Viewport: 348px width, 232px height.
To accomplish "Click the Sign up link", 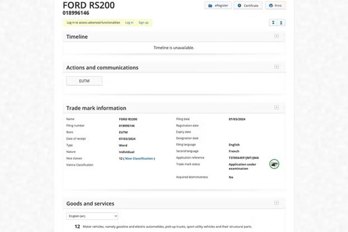I will point(143,23).
